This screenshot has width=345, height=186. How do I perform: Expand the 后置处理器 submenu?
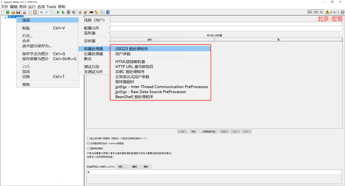(x=95, y=54)
